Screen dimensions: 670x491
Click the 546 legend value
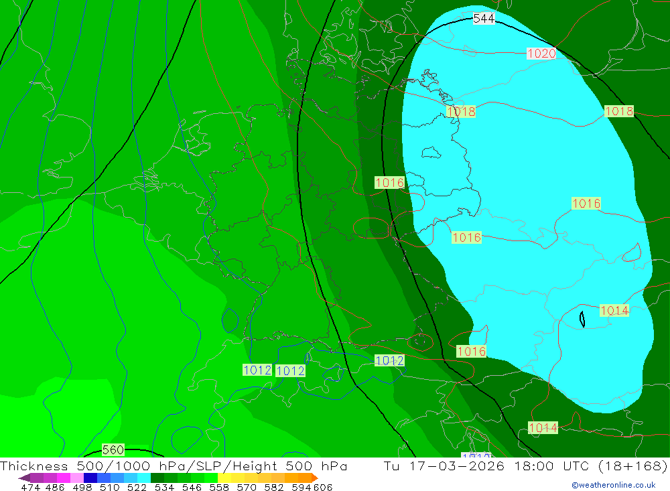tap(192, 487)
